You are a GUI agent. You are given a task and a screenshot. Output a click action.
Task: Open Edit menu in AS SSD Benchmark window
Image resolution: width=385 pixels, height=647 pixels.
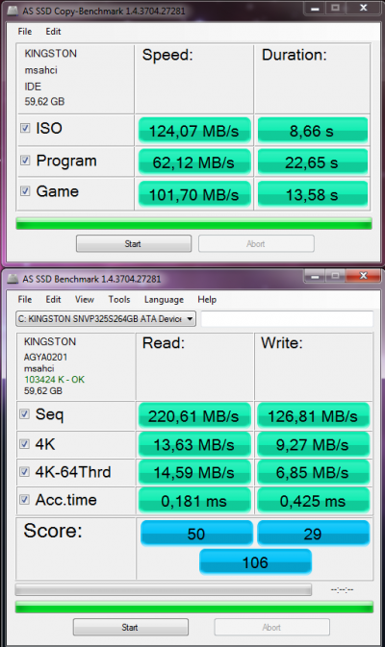click(53, 300)
